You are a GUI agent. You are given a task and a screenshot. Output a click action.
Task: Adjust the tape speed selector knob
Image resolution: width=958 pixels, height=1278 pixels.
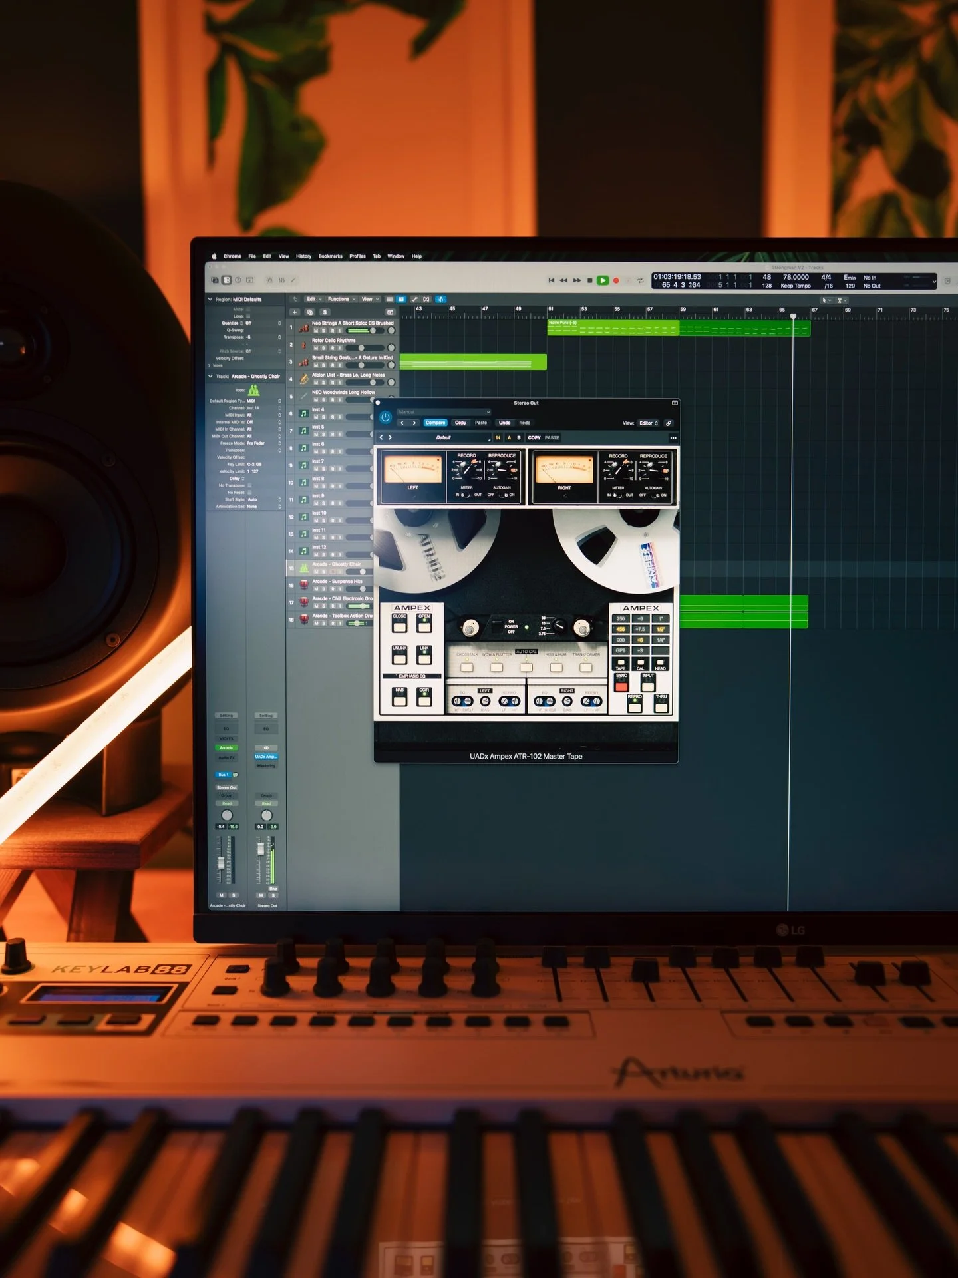560,626
